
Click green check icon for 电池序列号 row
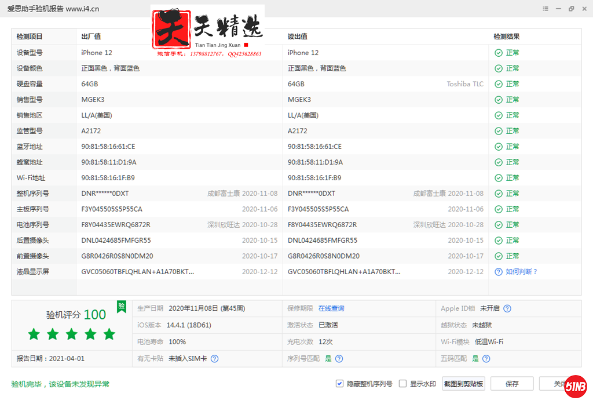pos(498,225)
